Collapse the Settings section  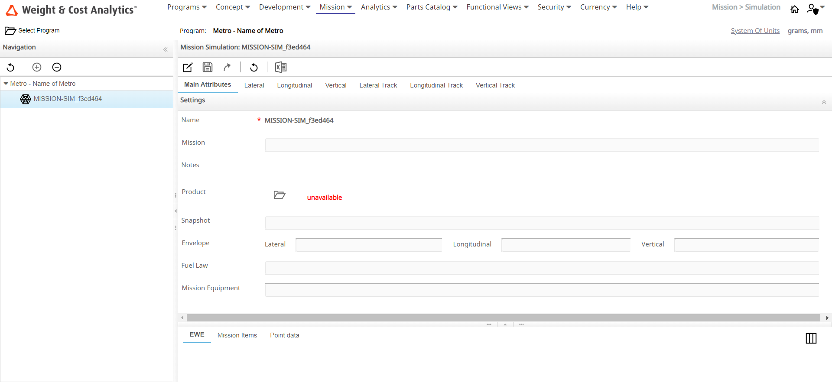click(x=824, y=102)
